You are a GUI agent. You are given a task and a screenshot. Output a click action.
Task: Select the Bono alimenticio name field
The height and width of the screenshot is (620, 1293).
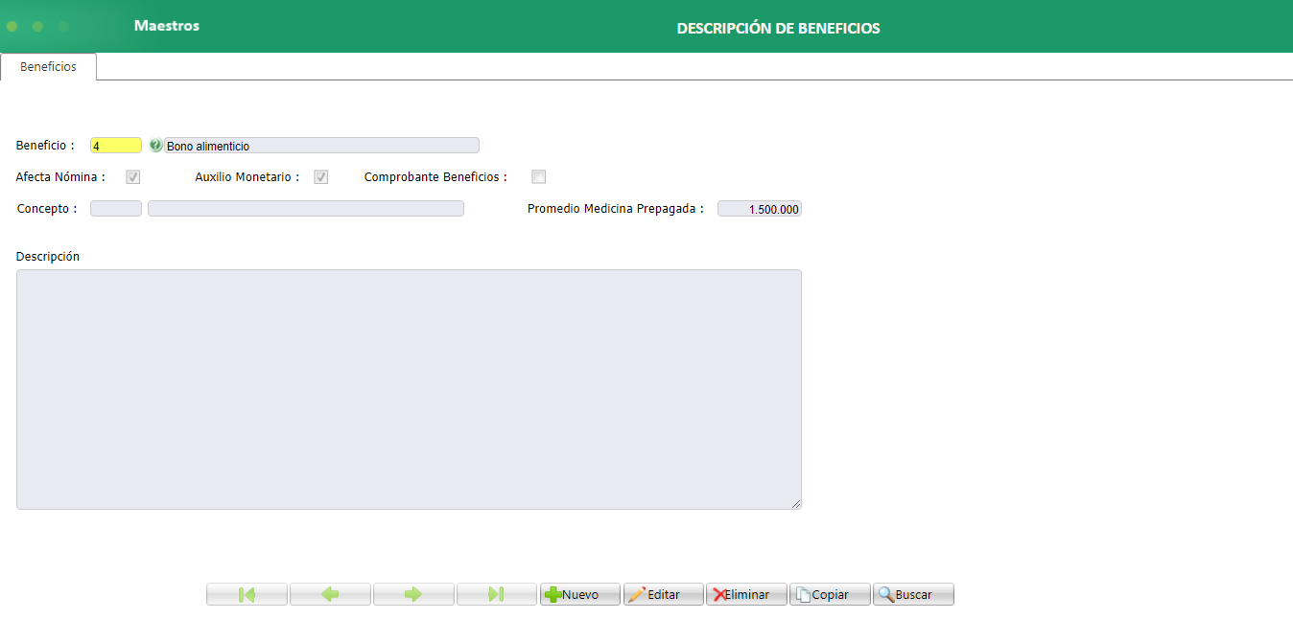pyautogui.click(x=321, y=145)
